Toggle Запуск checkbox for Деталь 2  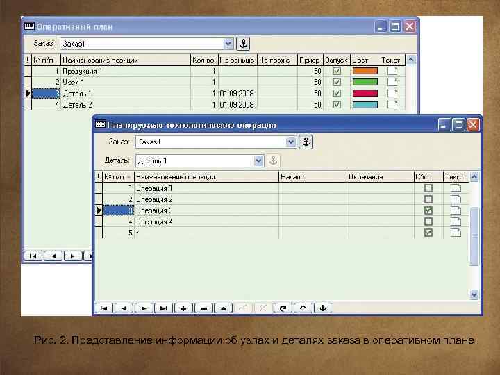click(336, 104)
